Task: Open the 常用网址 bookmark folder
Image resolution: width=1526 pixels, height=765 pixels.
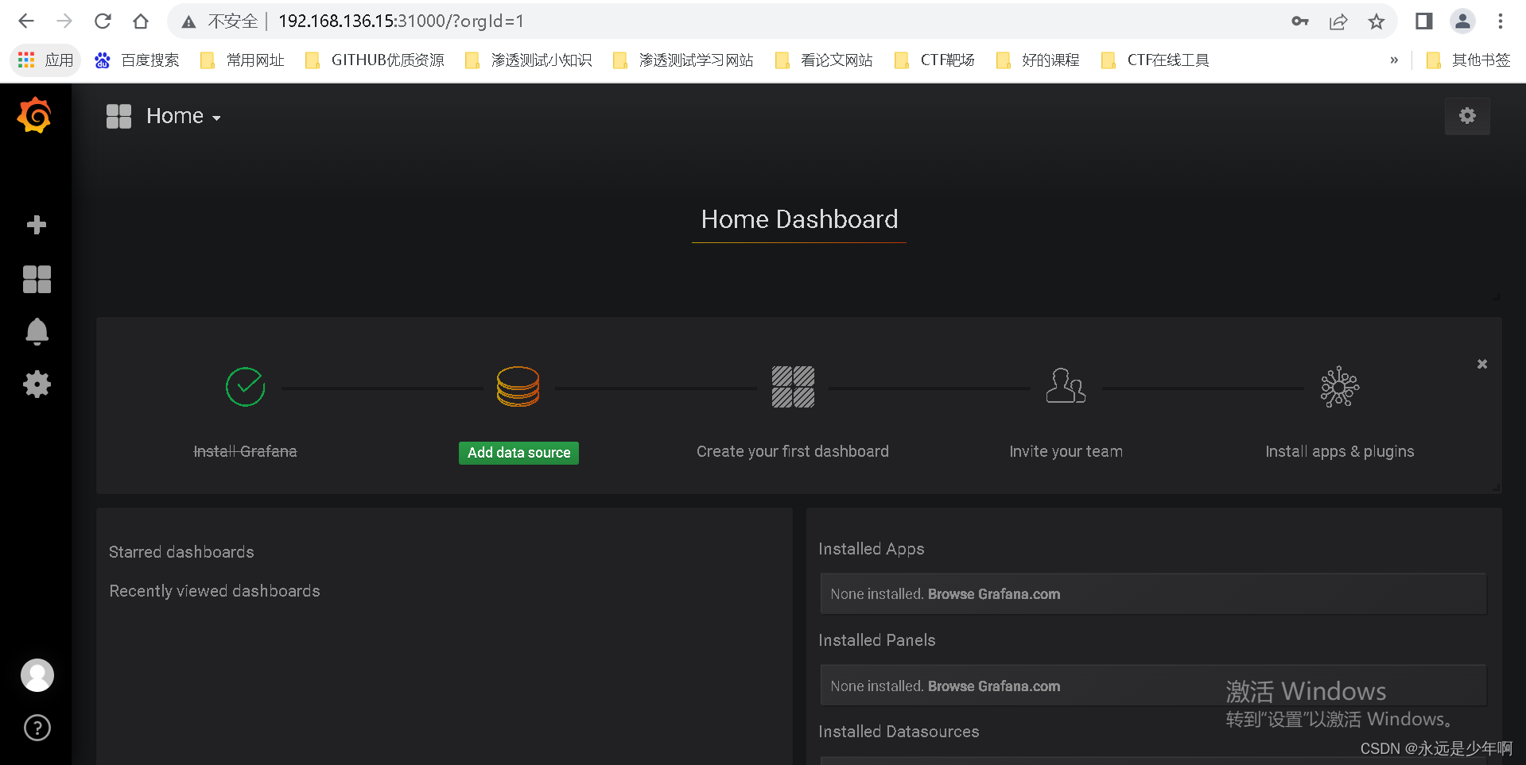Action: pos(243,60)
